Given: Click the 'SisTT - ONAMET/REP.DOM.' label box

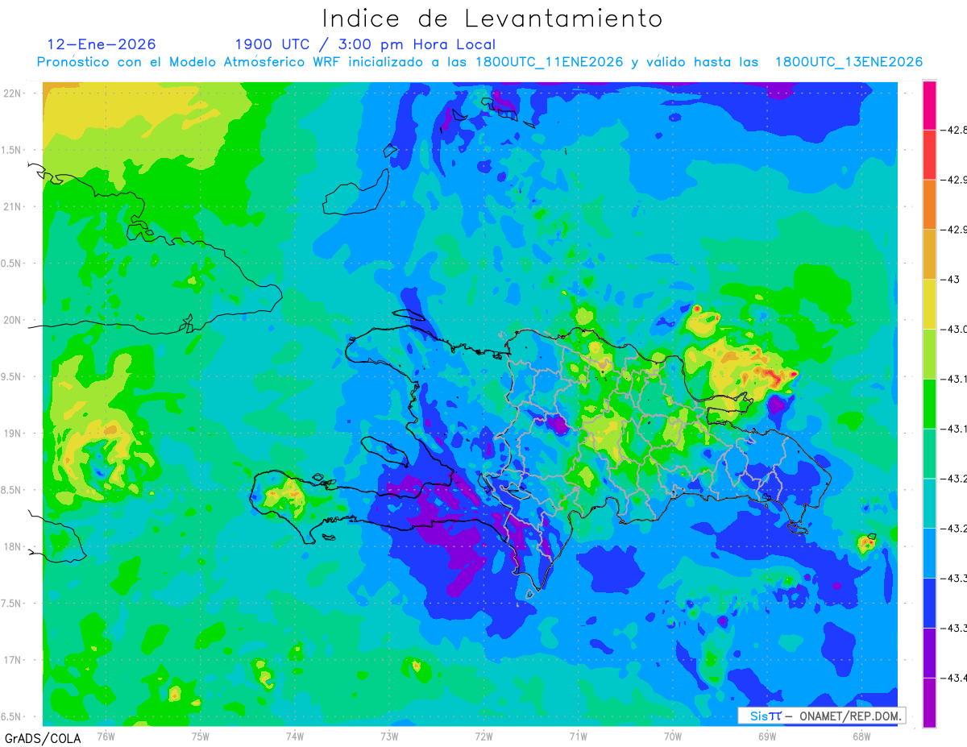Looking at the screenshot, I should [822, 716].
